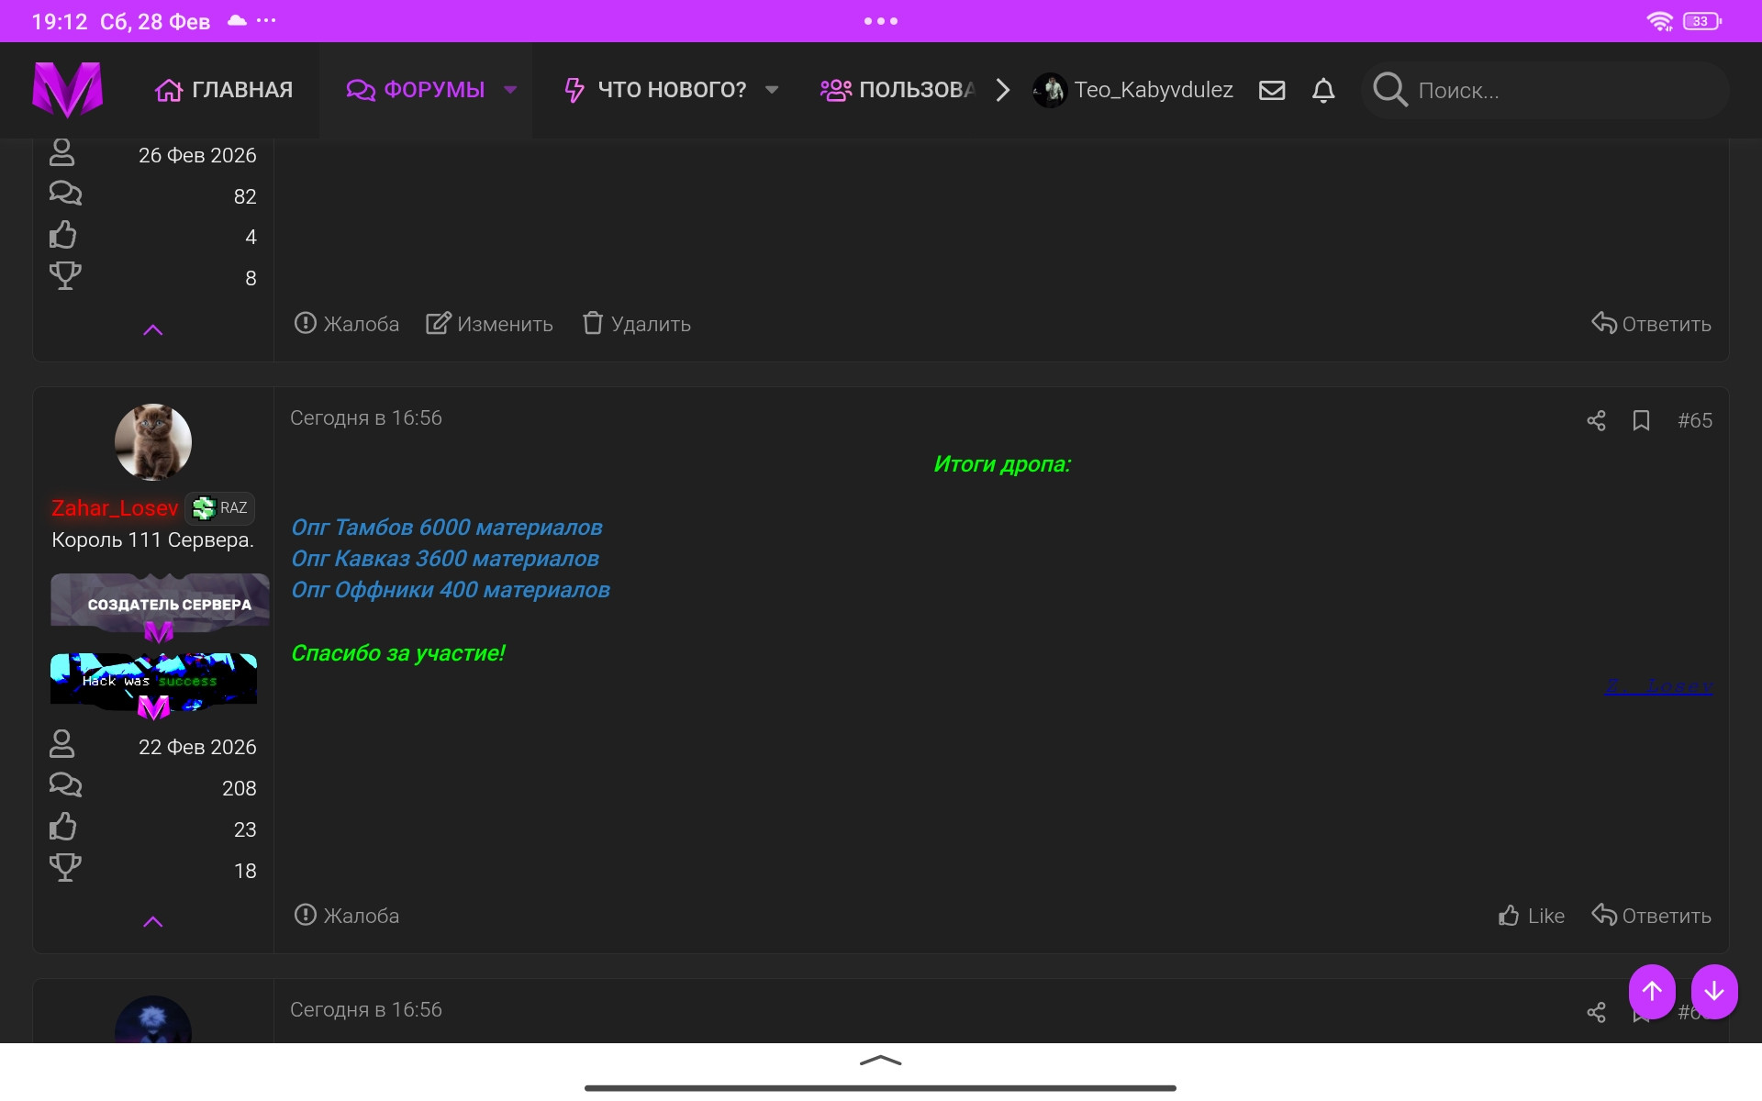Jump to bottom with purple down arrow
Screen dimensions: 1762x1101
point(1713,991)
